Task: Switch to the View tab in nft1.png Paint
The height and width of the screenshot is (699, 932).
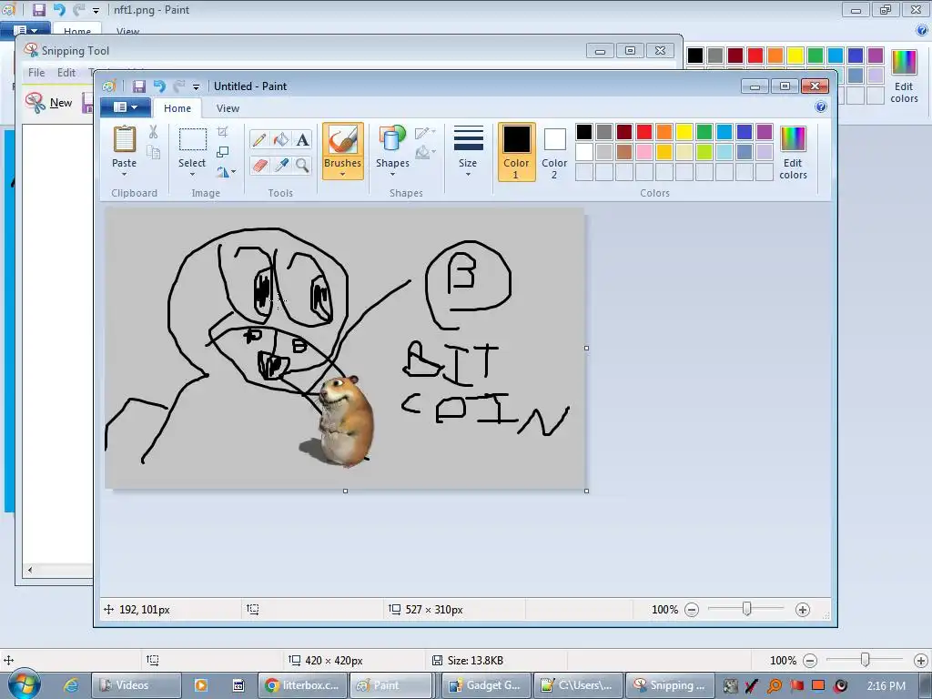Action: point(127,31)
